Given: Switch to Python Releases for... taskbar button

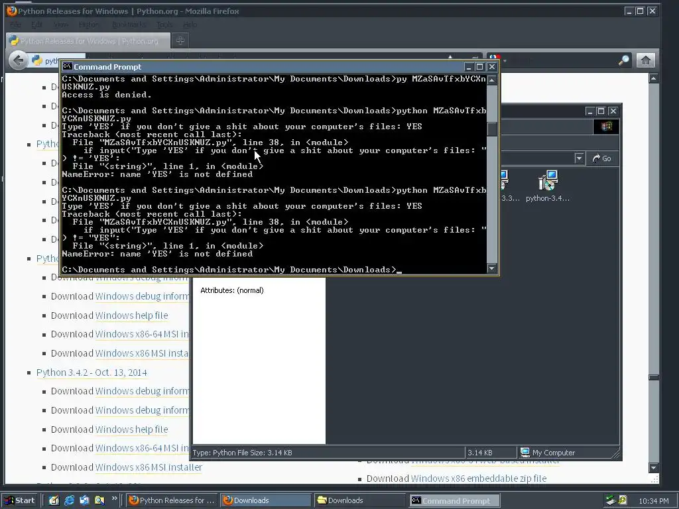Looking at the screenshot, I should [172, 500].
